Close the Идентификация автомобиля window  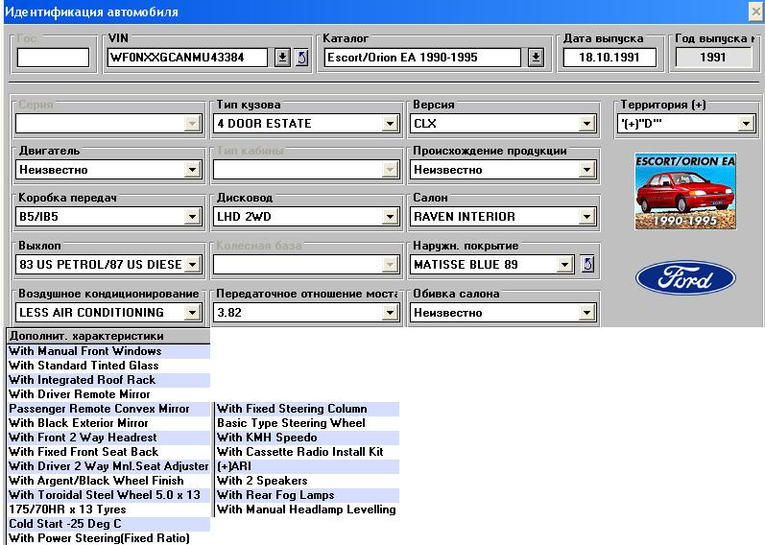(x=756, y=12)
